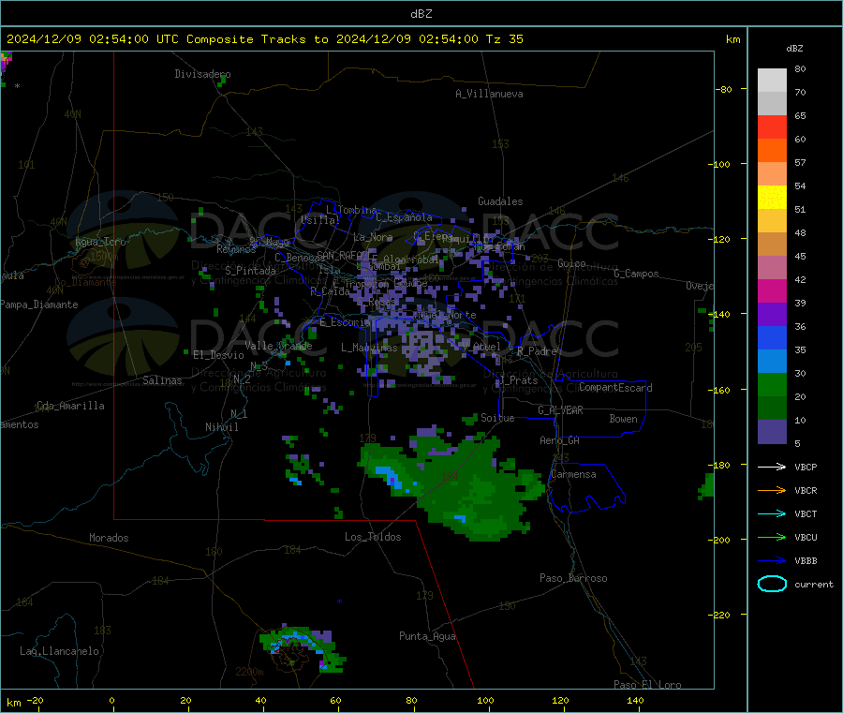Click the 'A_Villanueva' place label
This screenshot has height=713, width=843.
[489, 94]
